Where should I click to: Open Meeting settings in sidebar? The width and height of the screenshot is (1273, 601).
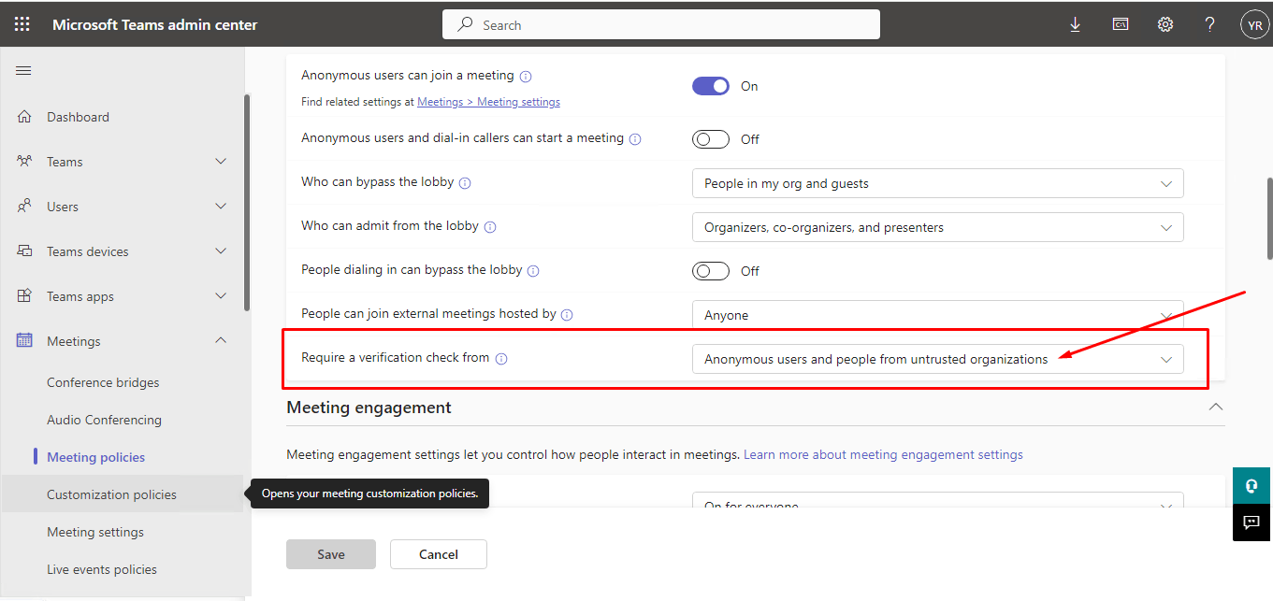95,532
